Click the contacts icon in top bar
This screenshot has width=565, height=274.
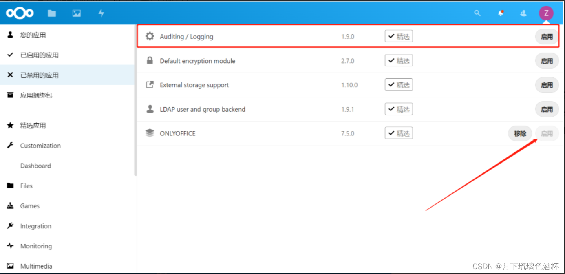click(523, 13)
